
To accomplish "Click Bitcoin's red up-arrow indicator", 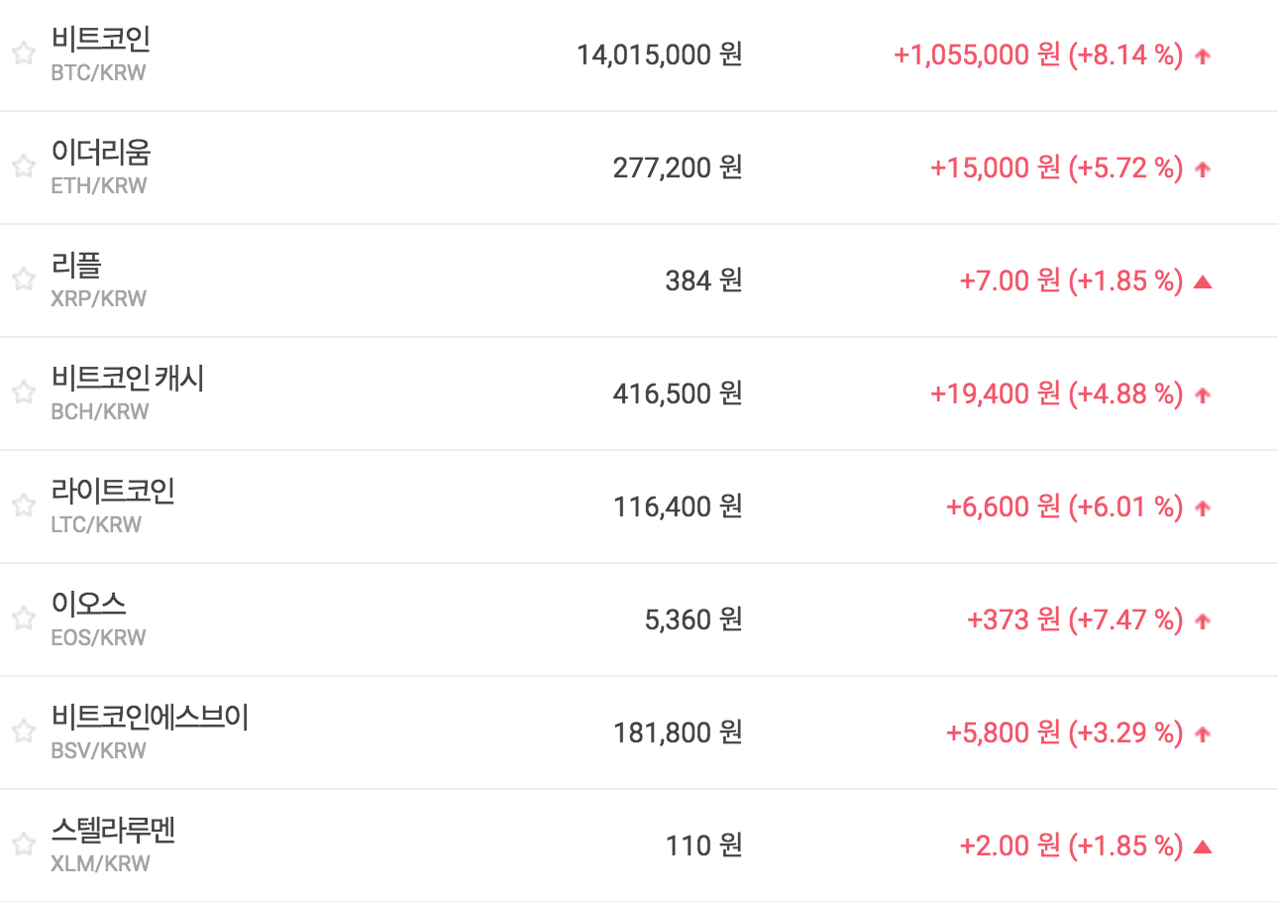I will (1203, 56).
